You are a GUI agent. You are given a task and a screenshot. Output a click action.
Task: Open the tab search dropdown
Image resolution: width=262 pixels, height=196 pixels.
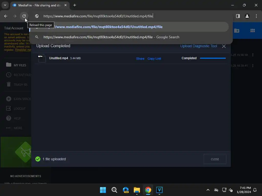[5, 5]
